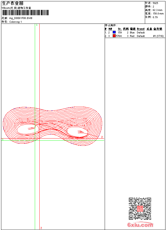
Task: Click the blue thread color swatch
Action: pos(114,32)
